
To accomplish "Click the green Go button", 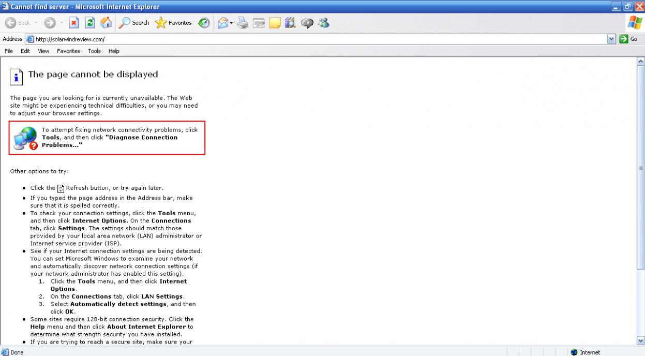I will [x=628, y=39].
